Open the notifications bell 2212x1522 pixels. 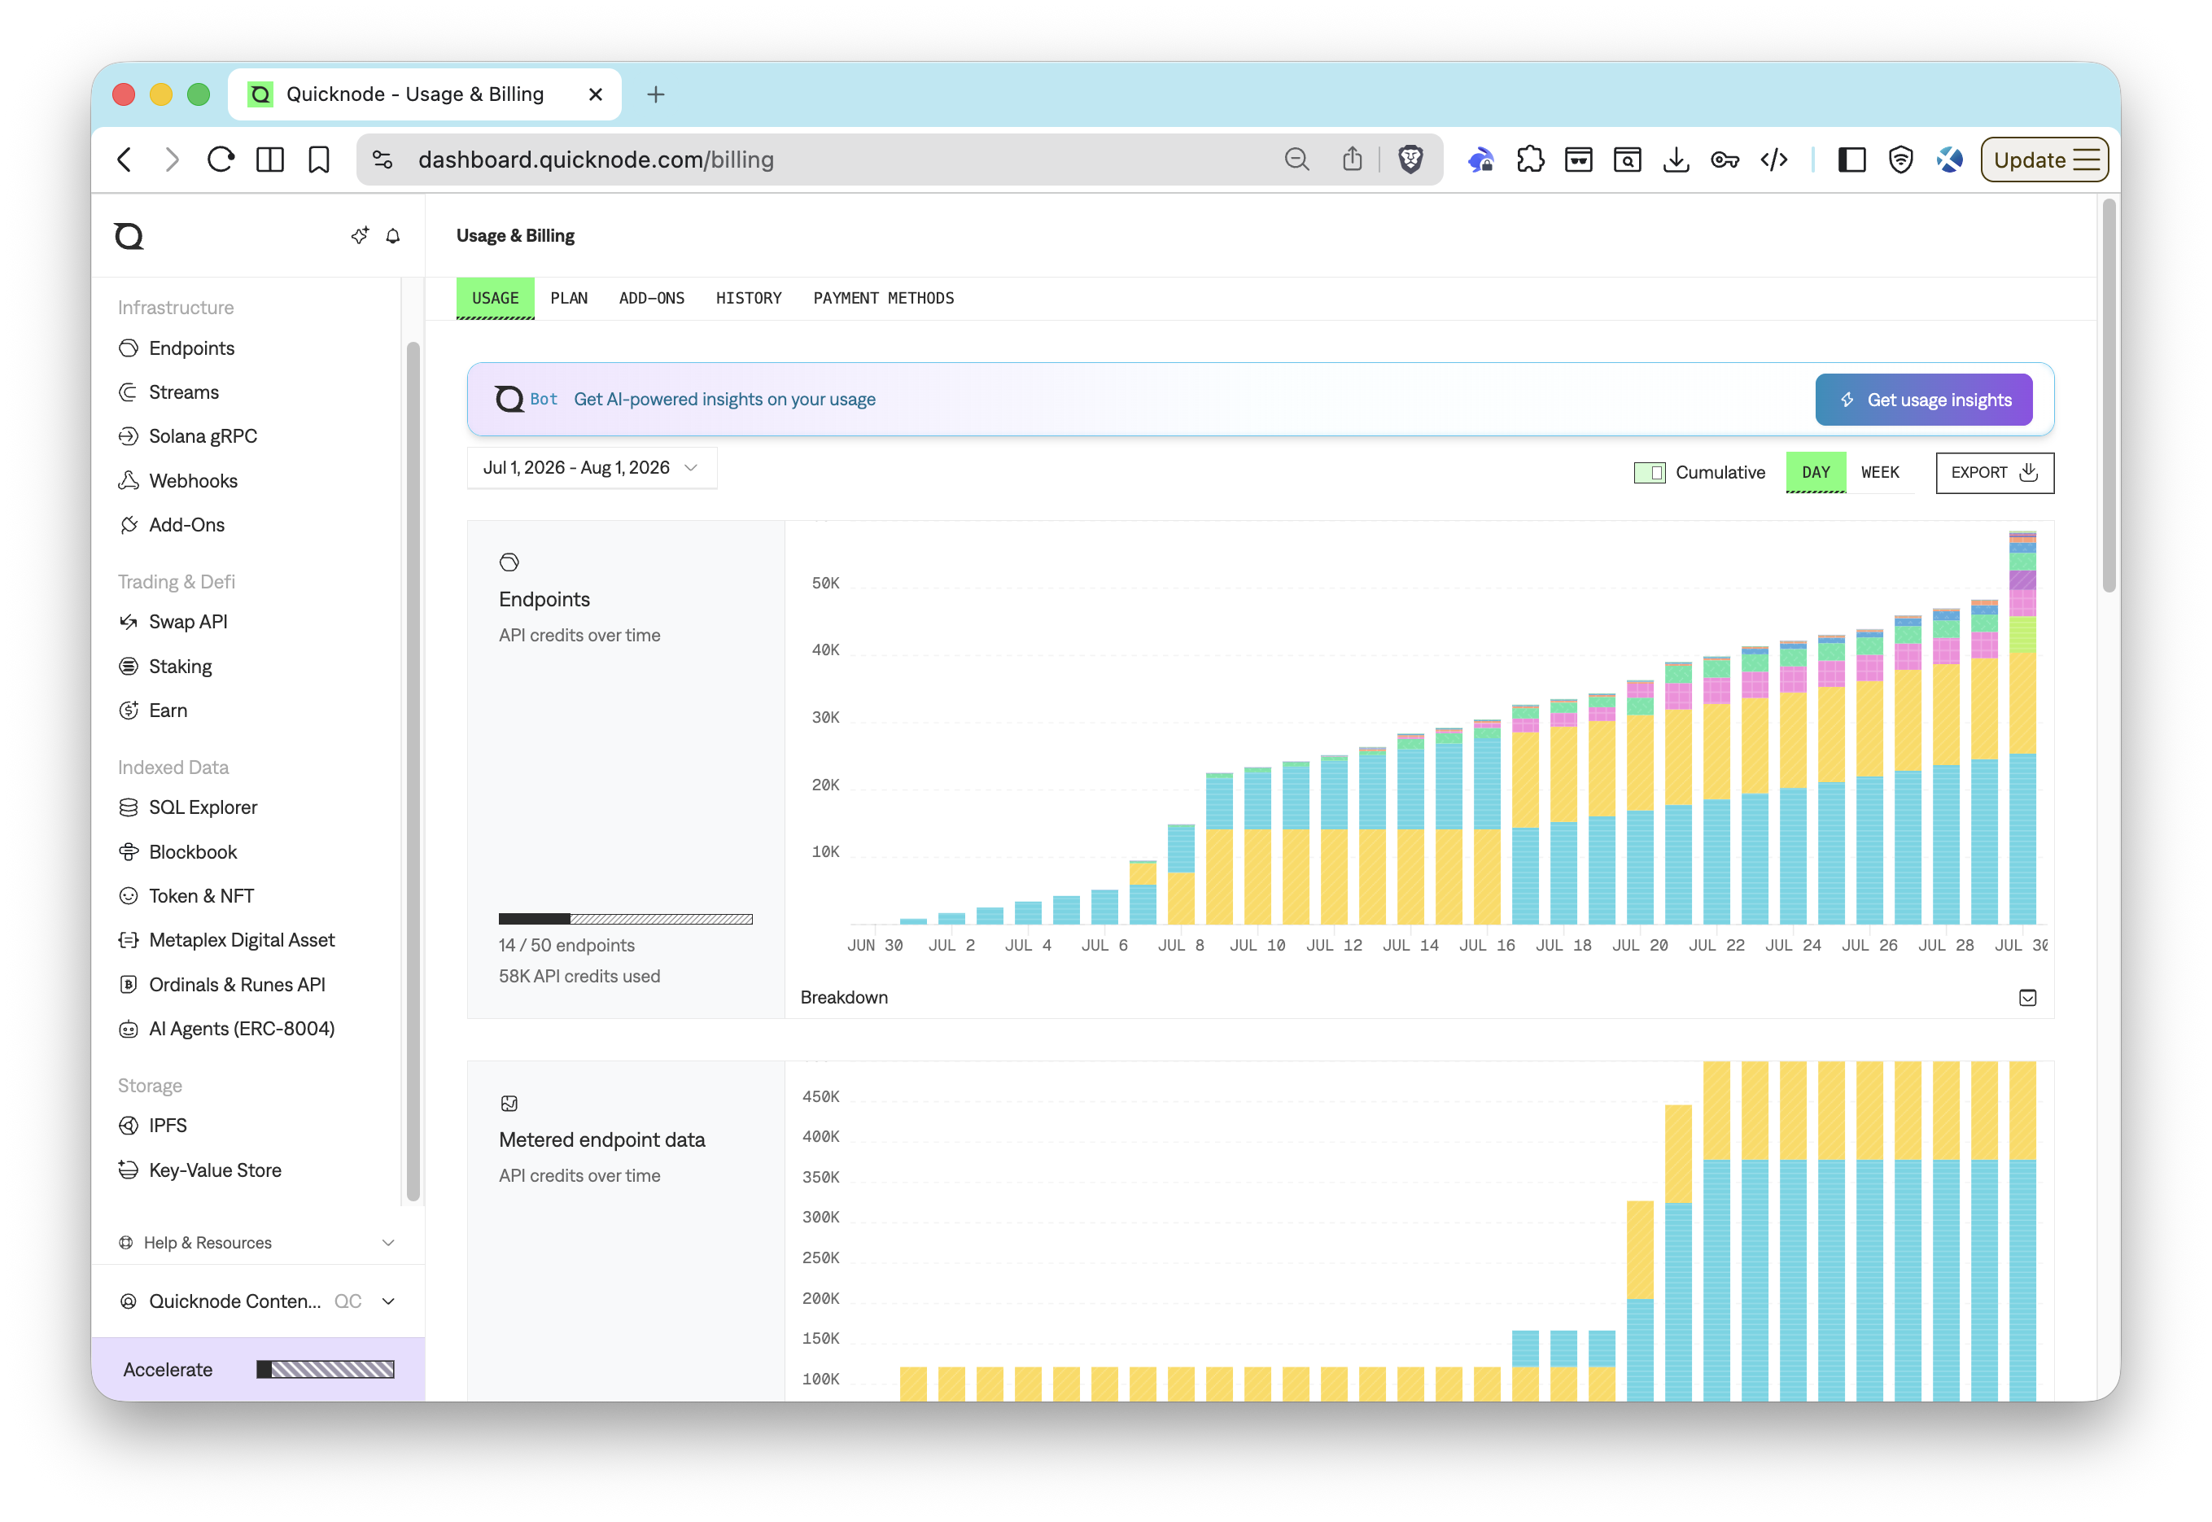tap(393, 235)
